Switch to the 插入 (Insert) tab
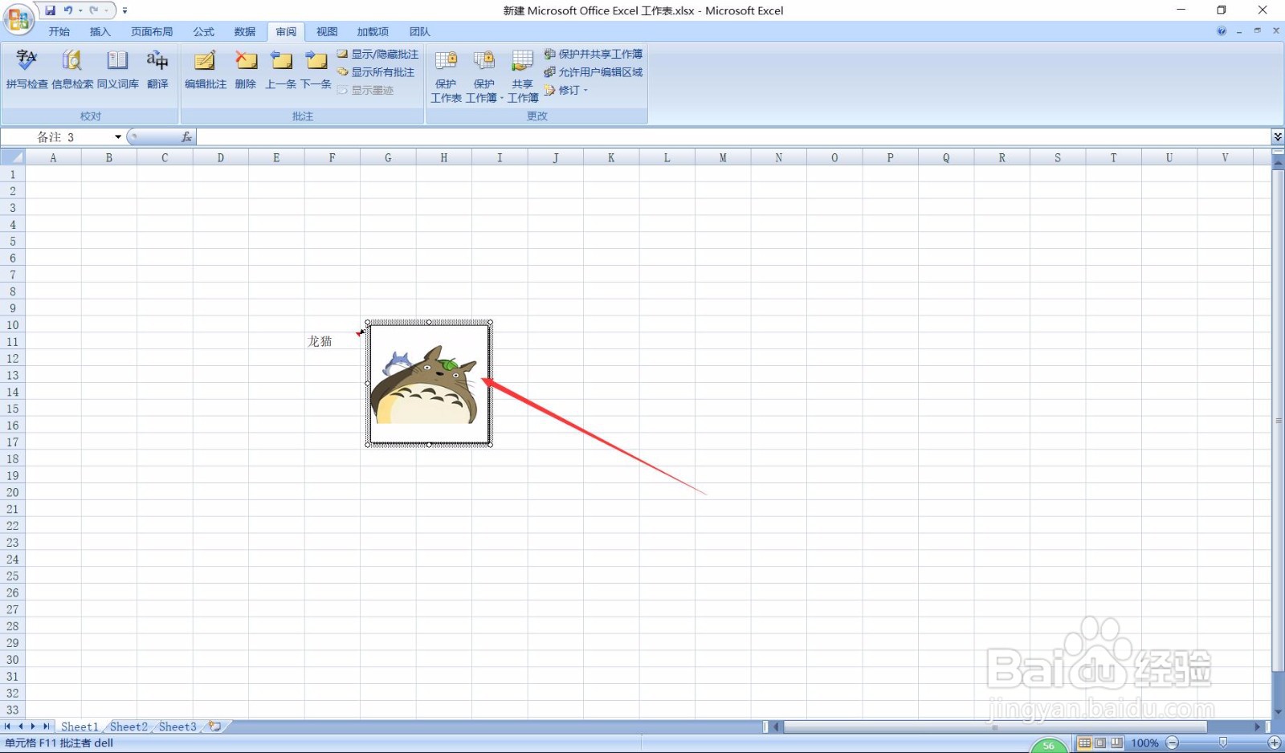 (100, 32)
